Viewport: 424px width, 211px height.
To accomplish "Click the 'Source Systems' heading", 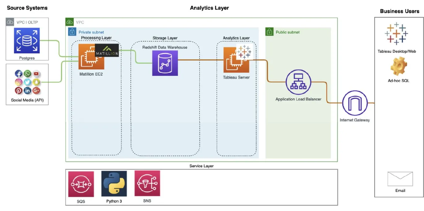I will click(x=27, y=8).
